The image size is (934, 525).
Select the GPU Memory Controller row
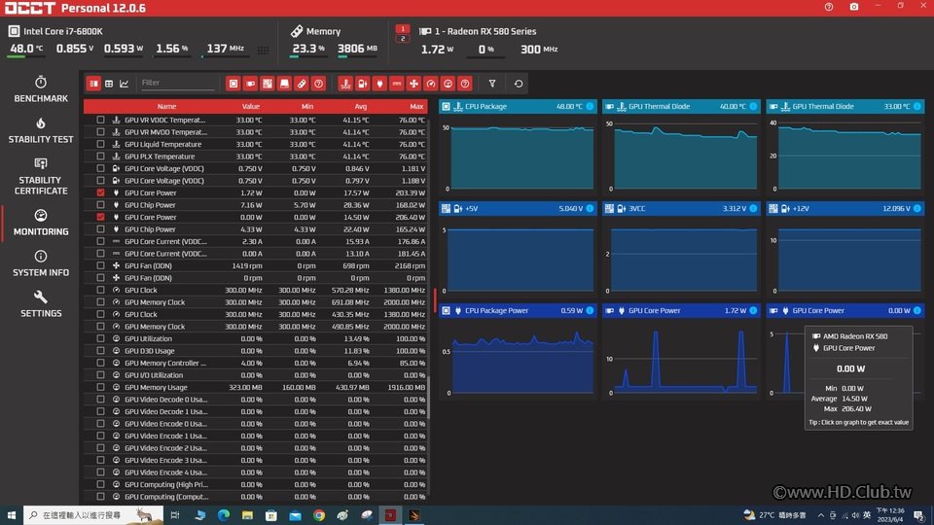click(256, 363)
